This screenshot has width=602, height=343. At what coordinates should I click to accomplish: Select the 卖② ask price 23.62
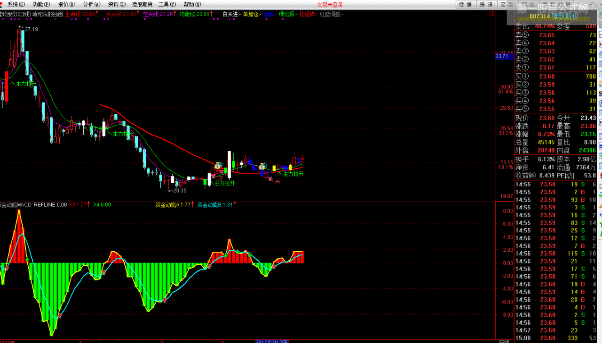coord(547,59)
